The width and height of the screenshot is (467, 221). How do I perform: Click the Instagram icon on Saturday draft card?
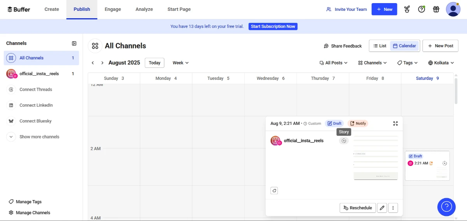click(410, 163)
